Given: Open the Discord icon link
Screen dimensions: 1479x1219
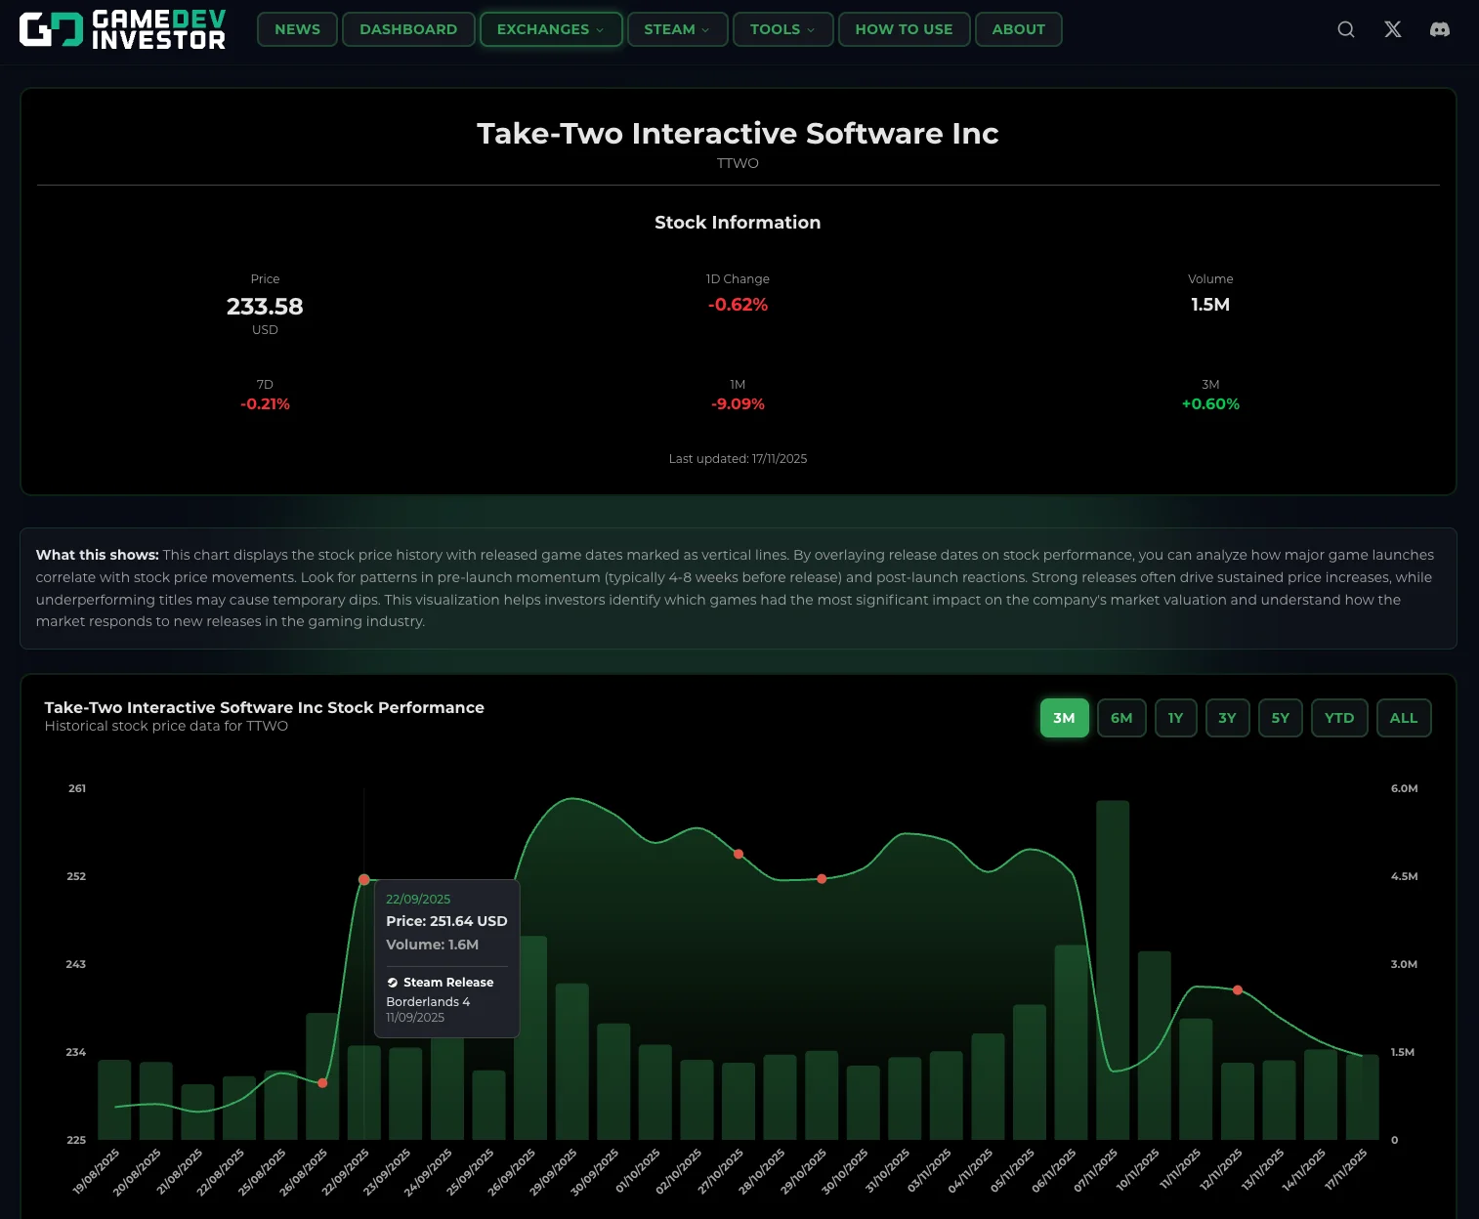Looking at the screenshot, I should [x=1439, y=29].
